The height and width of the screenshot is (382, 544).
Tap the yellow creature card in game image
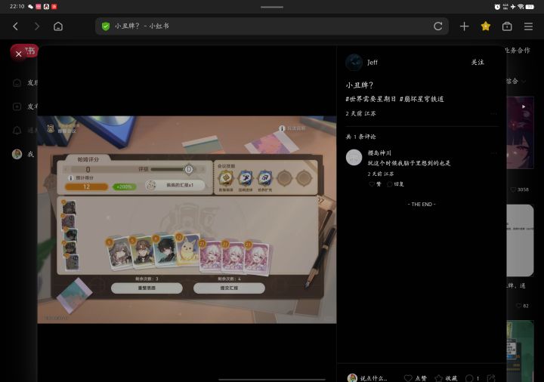coord(187,250)
